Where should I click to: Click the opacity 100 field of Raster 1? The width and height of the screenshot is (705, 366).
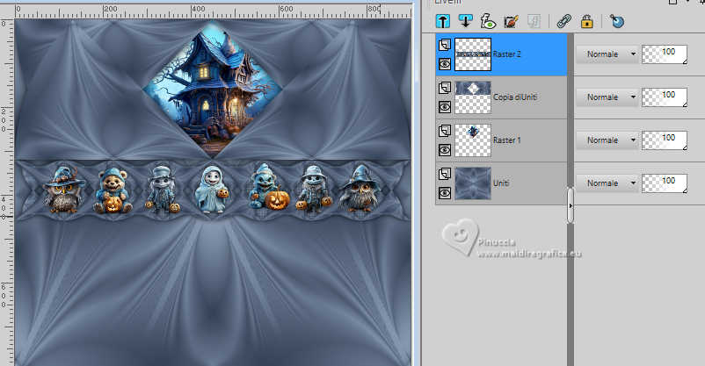point(665,140)
